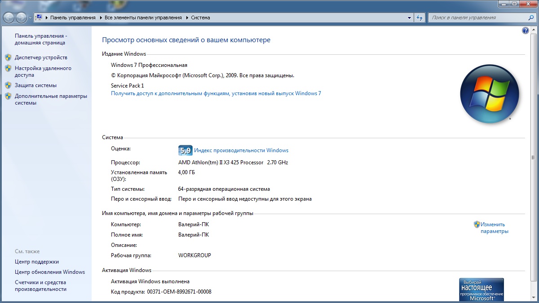Select 'Все элементы панели управления' breadcrumb
This screenshot has height=303, width=539.
point(143,18)
